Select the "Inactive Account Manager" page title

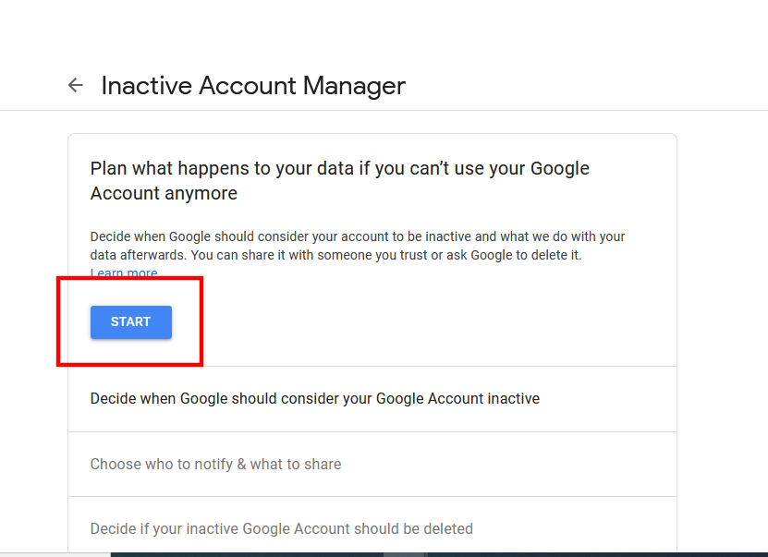click(253, 86)
